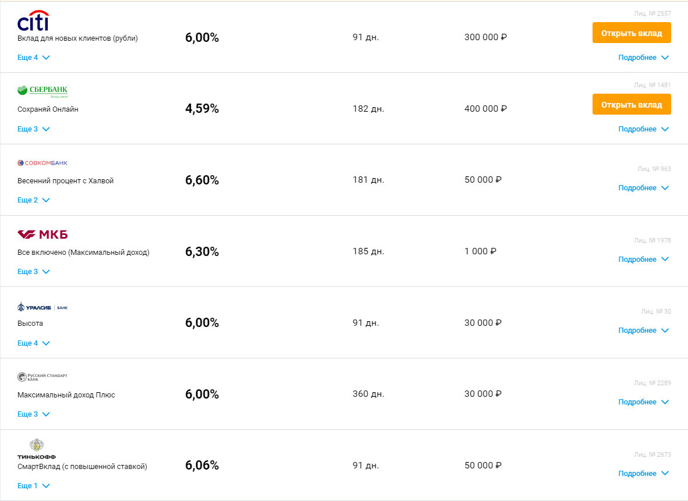Click the Tinkoff bank logo
This screenshot has height=501, width=688.
click(x=37, y=449)
